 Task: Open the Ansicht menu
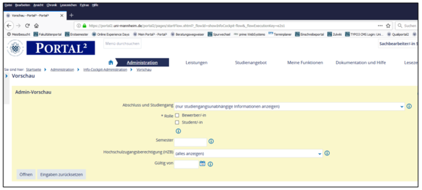[38, 5]
